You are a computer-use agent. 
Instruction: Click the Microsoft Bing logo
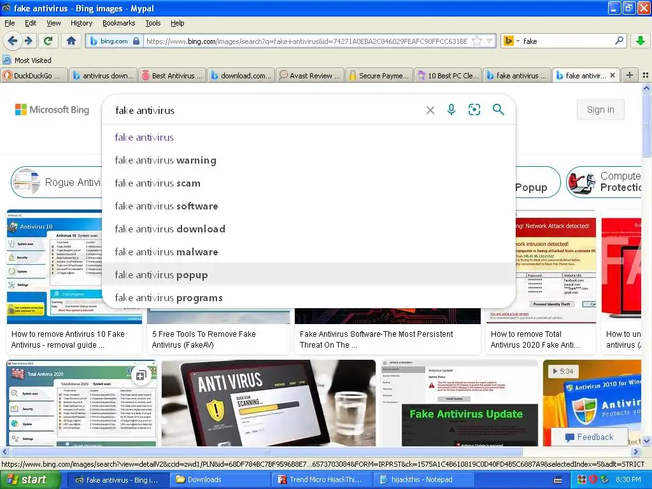coord(52,110)
